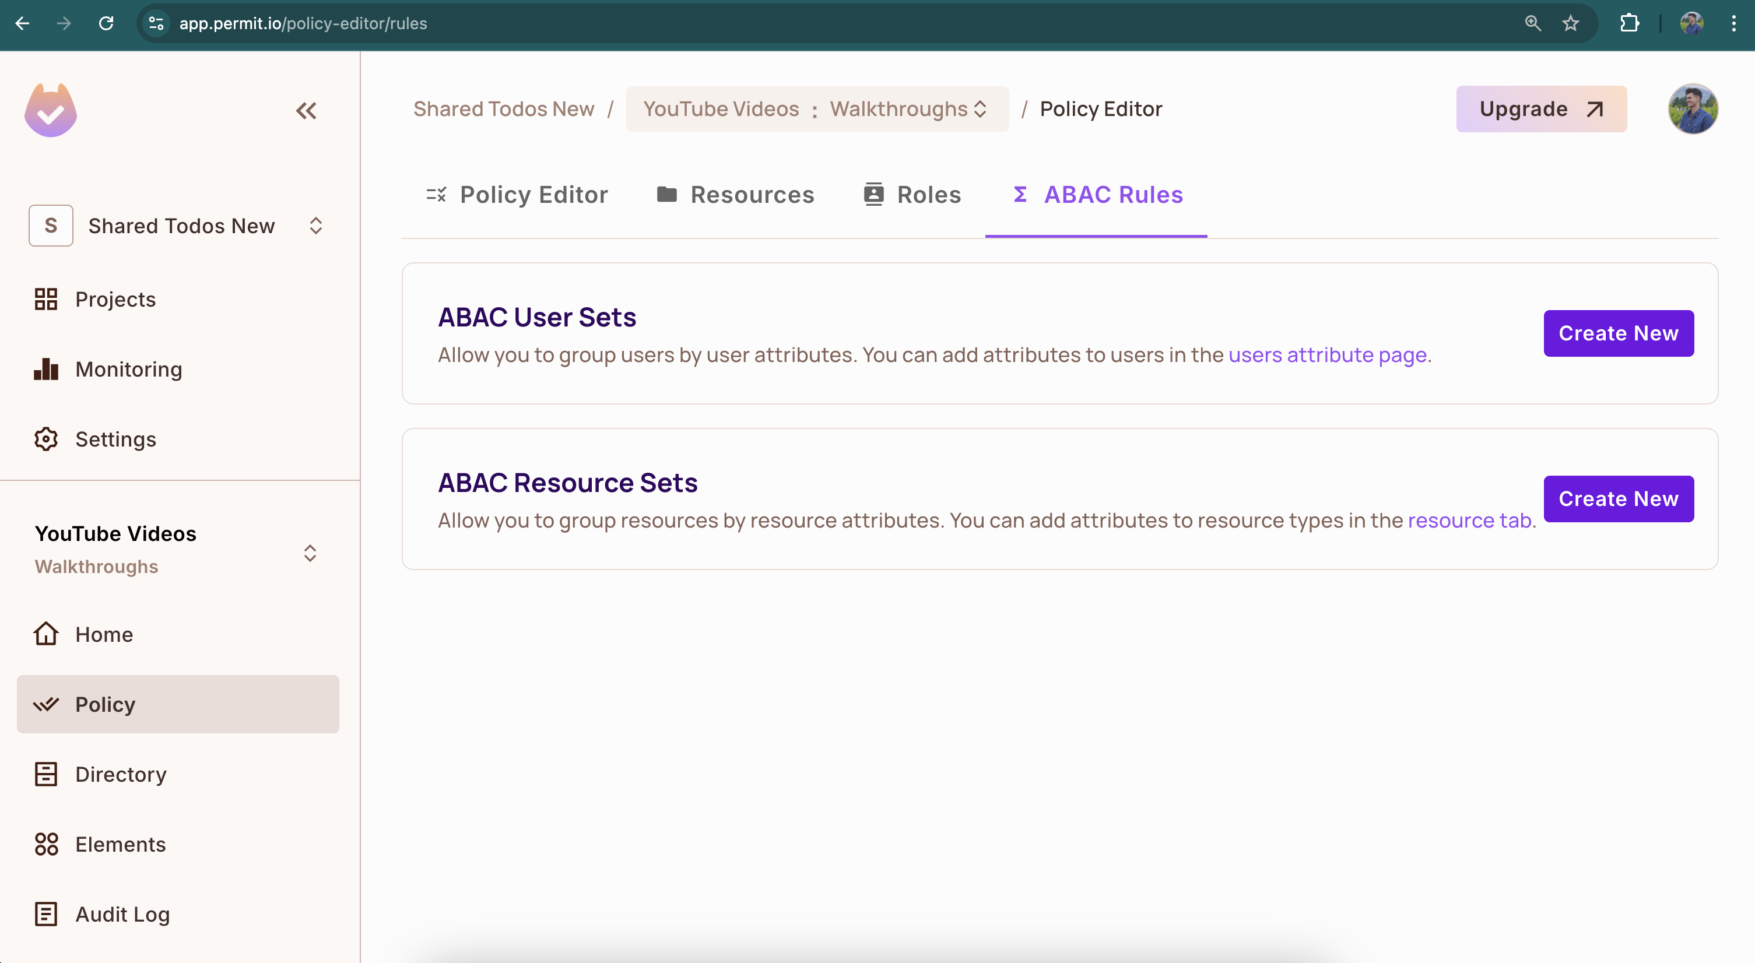The image size is (1755, 963).
Task: Open Monitoring in the sidebar
Action: [178, 369]
